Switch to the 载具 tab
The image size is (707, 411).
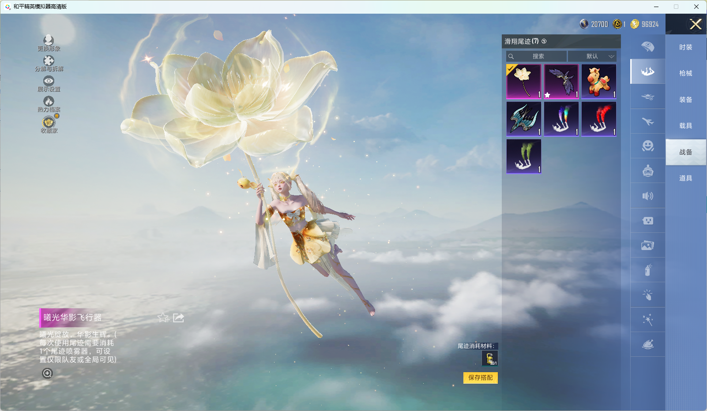point(686,126)
